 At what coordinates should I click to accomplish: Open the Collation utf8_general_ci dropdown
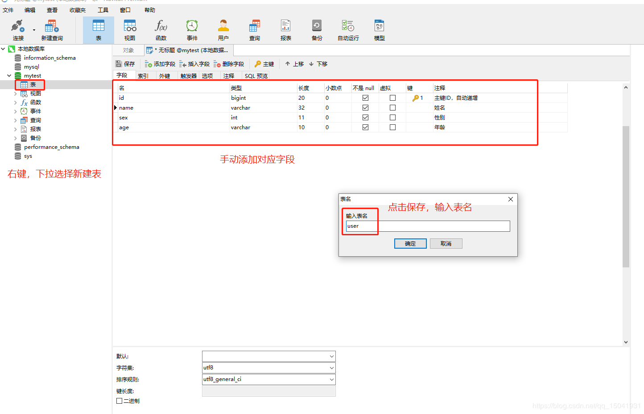pos(268,379)
